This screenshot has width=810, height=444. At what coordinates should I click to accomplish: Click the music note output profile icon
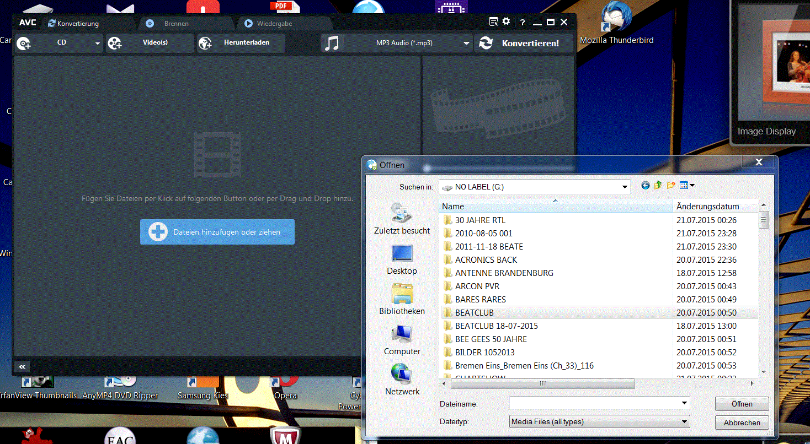tap(332, 43)
